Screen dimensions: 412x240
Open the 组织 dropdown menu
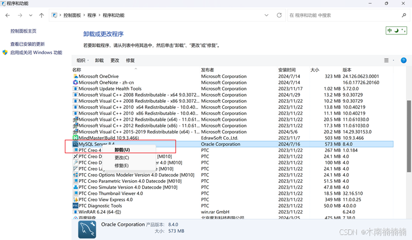[x=83, y=60]
